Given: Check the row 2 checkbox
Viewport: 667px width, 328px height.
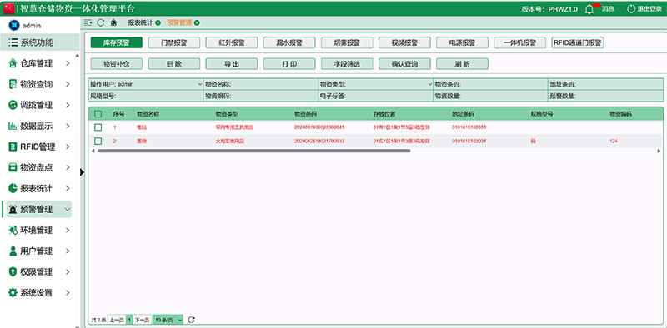Looking at the screenshot, I should 98,141.
